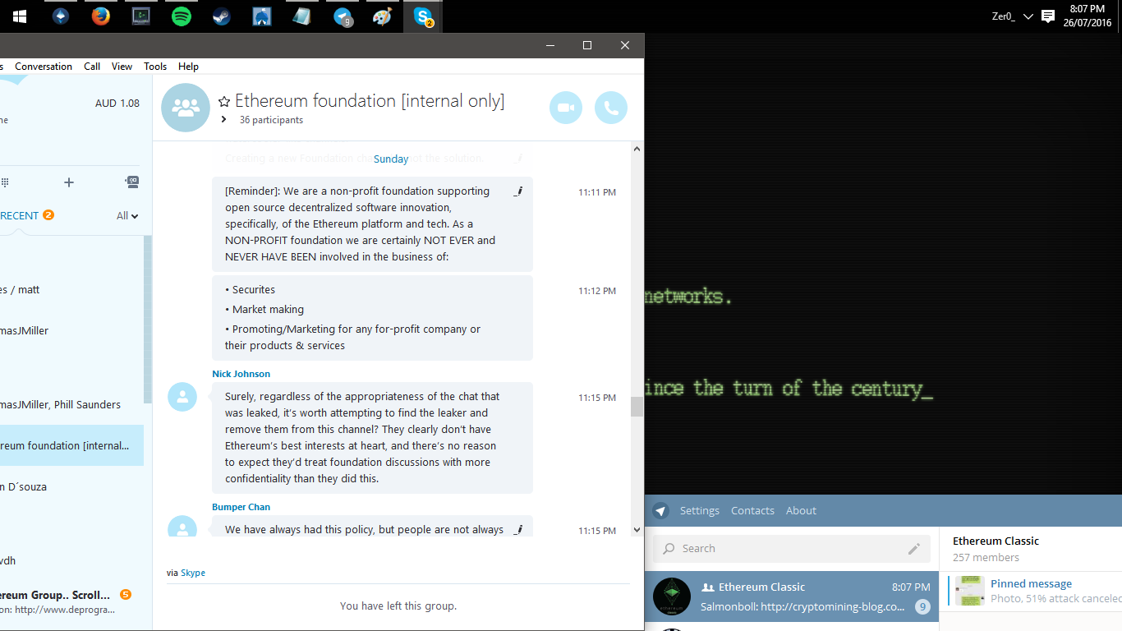Open the Skype dial pad icon
The height and width of the screenshot is (631, 1122).
pos(4,182)
